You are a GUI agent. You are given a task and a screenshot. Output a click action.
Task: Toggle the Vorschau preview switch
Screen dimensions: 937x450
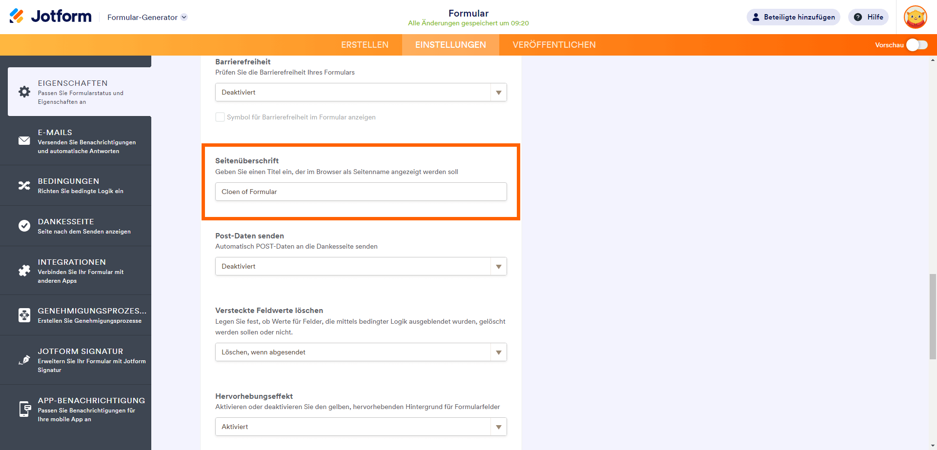tap(917, 45)
